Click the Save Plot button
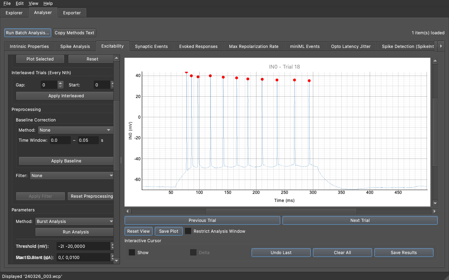The height and width of the screenshot is (280, 449). click(169, 231)
